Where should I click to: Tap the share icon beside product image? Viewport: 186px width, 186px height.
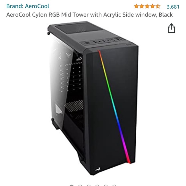(x=171, y=28)
